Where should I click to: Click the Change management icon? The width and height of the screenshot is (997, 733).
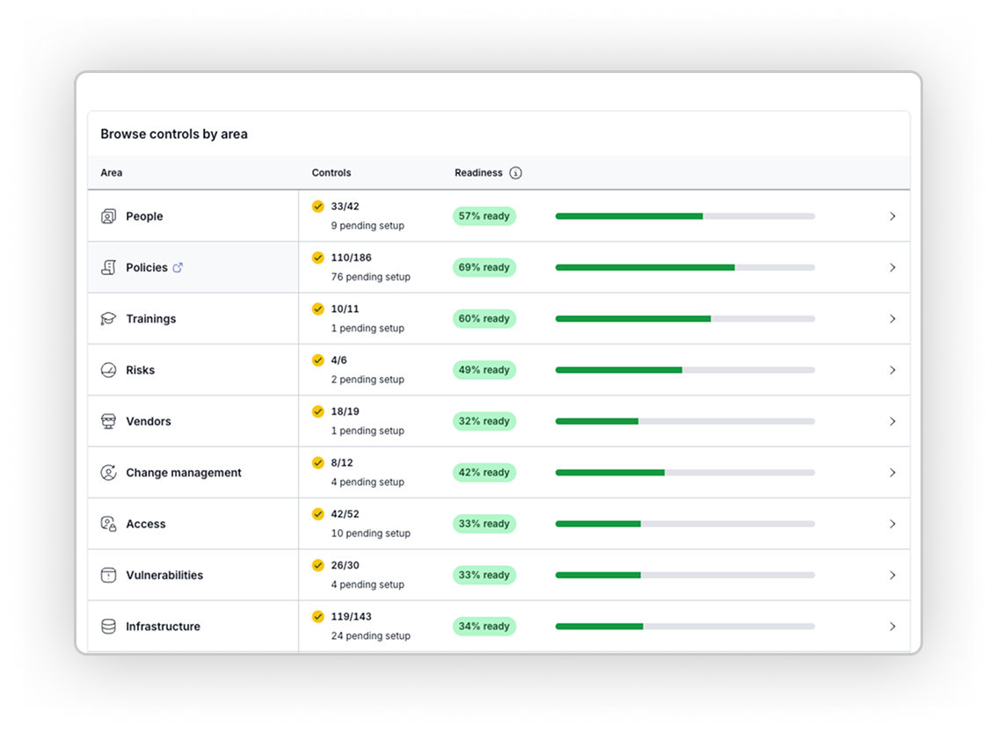click(x=108, y=473)
